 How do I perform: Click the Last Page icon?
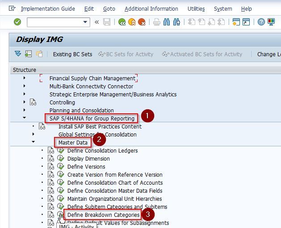[221, 22]
